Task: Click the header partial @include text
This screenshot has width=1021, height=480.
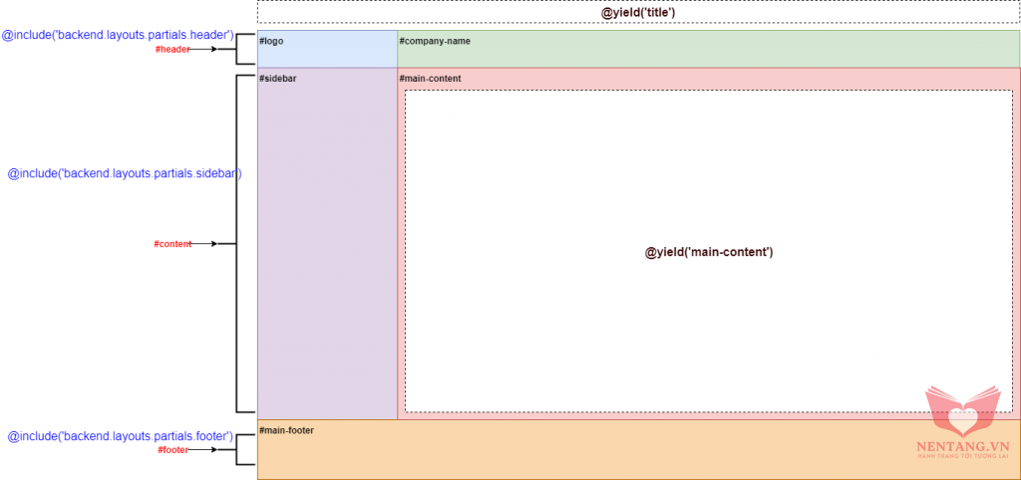Action: [x=118, y=35]
